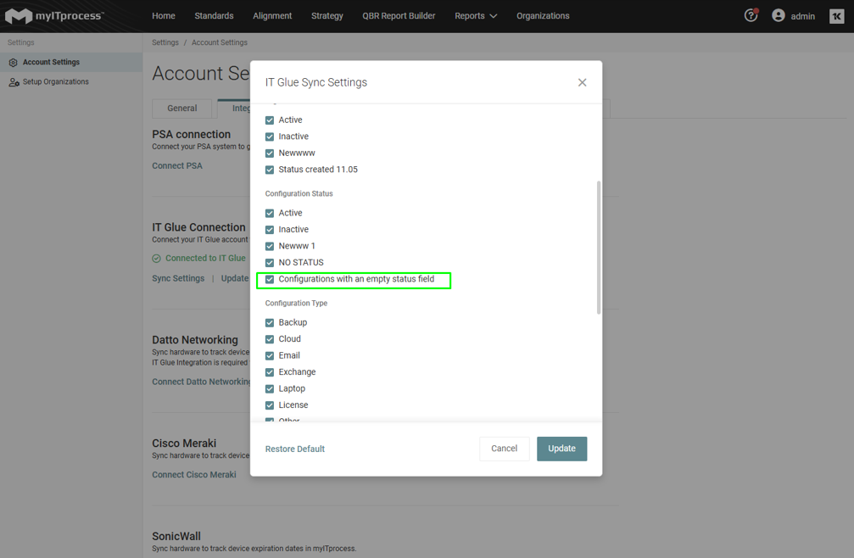Image resolution: width=854 pixels, height=558 pixels.
Task: Select Setup Organizations in the sidebar
Action: (71, 81)
